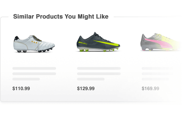Select the pink and yellow Puma cleat
The image size is (194, 118).
pyautogui.click(x=158, y=42)
